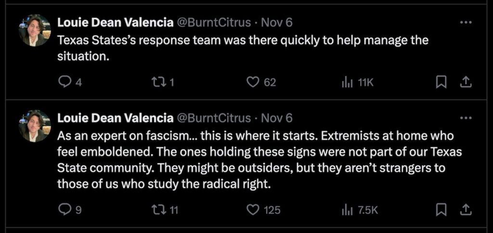Retweet the tweet with 11 retweets
The width and height of the screenshot is (493, 233).
158,209
